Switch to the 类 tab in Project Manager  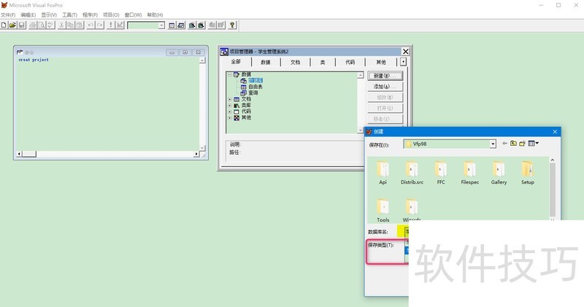(x=323, y=62)
